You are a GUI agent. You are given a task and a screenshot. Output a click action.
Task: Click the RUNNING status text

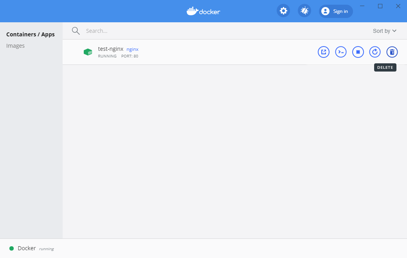[107, 56]
